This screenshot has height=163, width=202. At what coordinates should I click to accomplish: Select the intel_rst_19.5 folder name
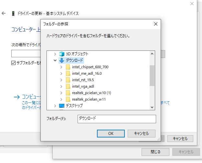click(83, 80)
